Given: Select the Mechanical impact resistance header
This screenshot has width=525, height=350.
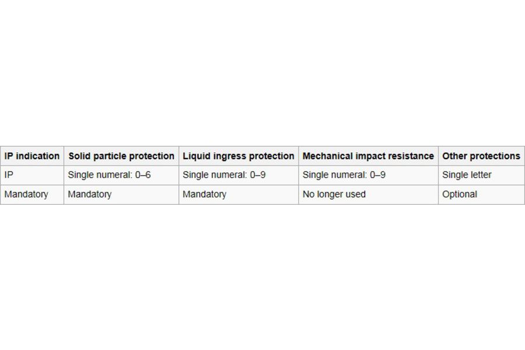Looking at the screenshot, I should pos(368,156).
